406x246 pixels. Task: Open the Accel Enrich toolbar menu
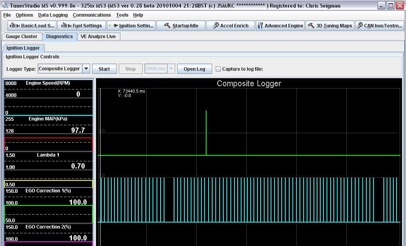[x=230, y=26]
